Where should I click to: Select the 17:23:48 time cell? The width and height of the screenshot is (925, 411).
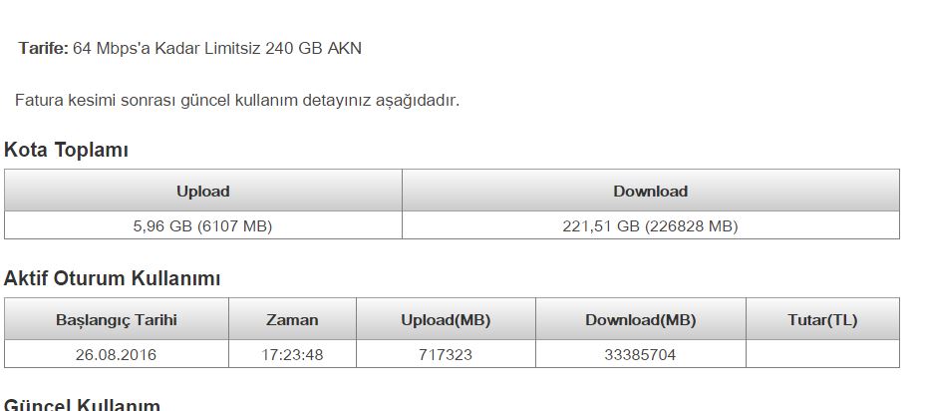point(292,355)
